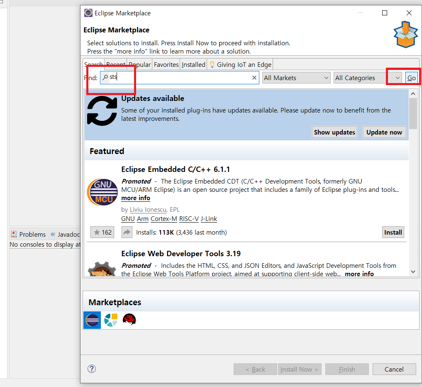This screenshot has height=387, width=422.
Task: Install Eclipse Embedded C/C++ 6.1.1
Action: (x=393, y=233)
